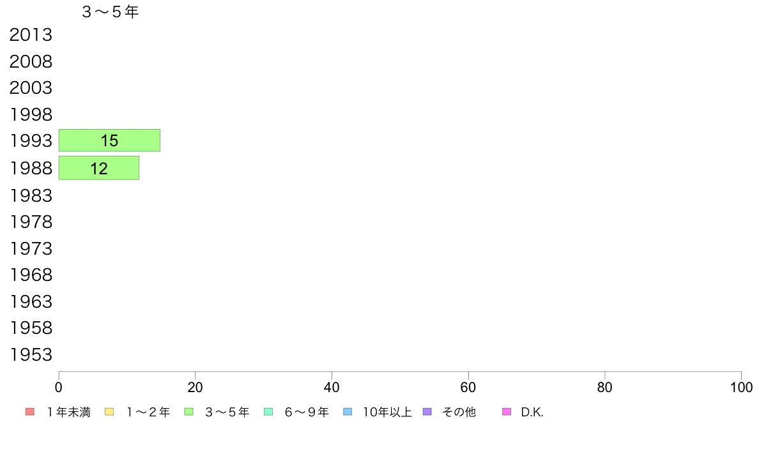Click the 2008 year label

pos(31,61)
